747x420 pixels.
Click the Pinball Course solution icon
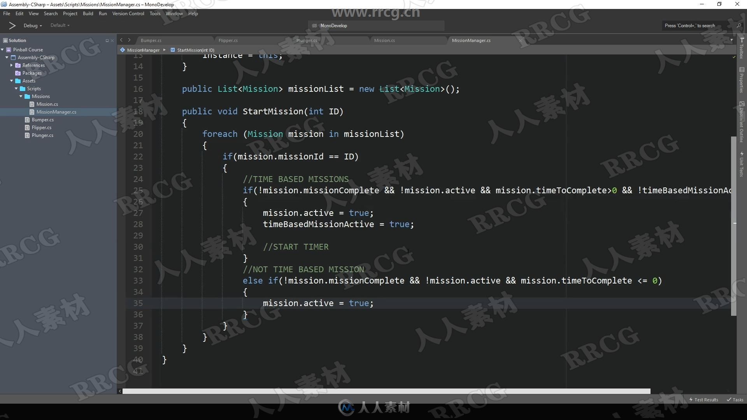pos(9,50)
